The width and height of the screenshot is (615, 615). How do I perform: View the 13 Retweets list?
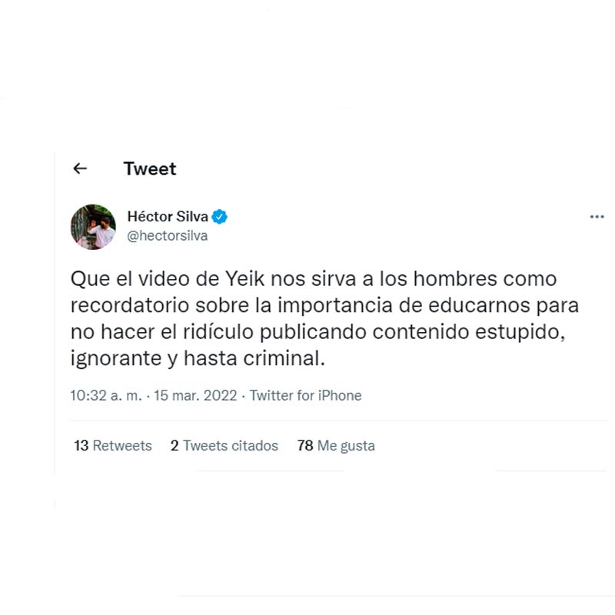pos(113,446)
